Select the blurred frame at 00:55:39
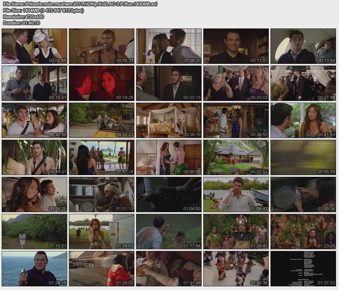The image size is (339, 290). [x=303, y=158]
